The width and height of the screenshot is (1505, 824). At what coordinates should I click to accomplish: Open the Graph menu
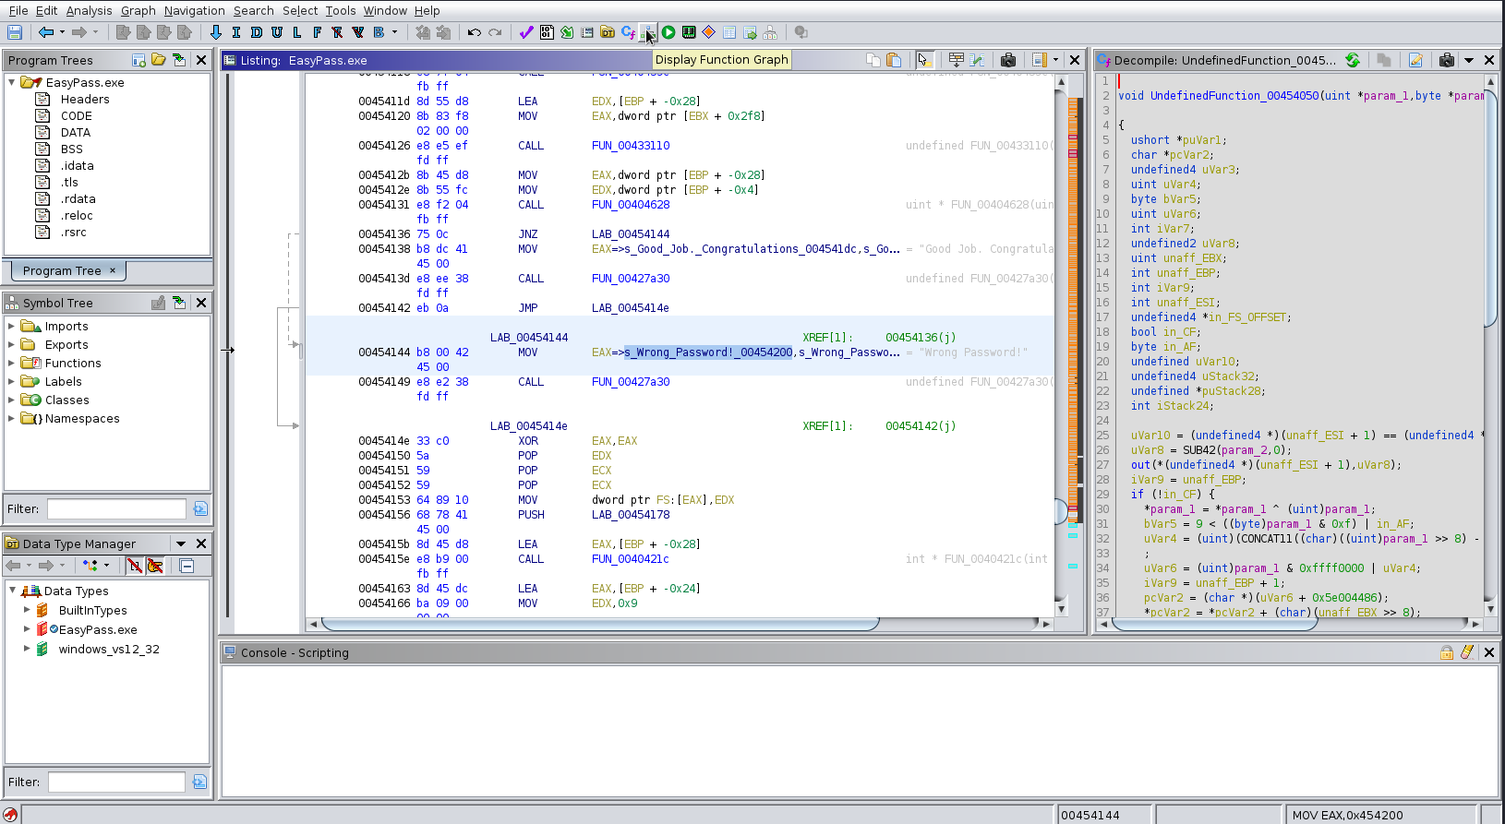pyautogui.click(x=138, y=10)
